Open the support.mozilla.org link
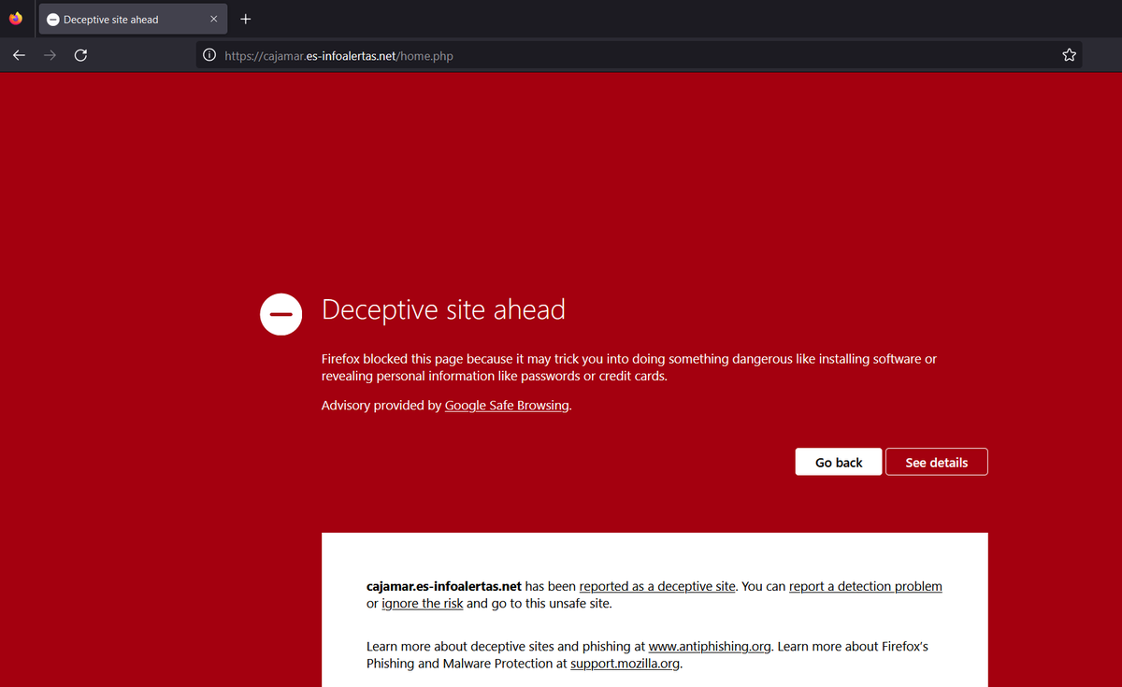 click(x=626, y=664)
